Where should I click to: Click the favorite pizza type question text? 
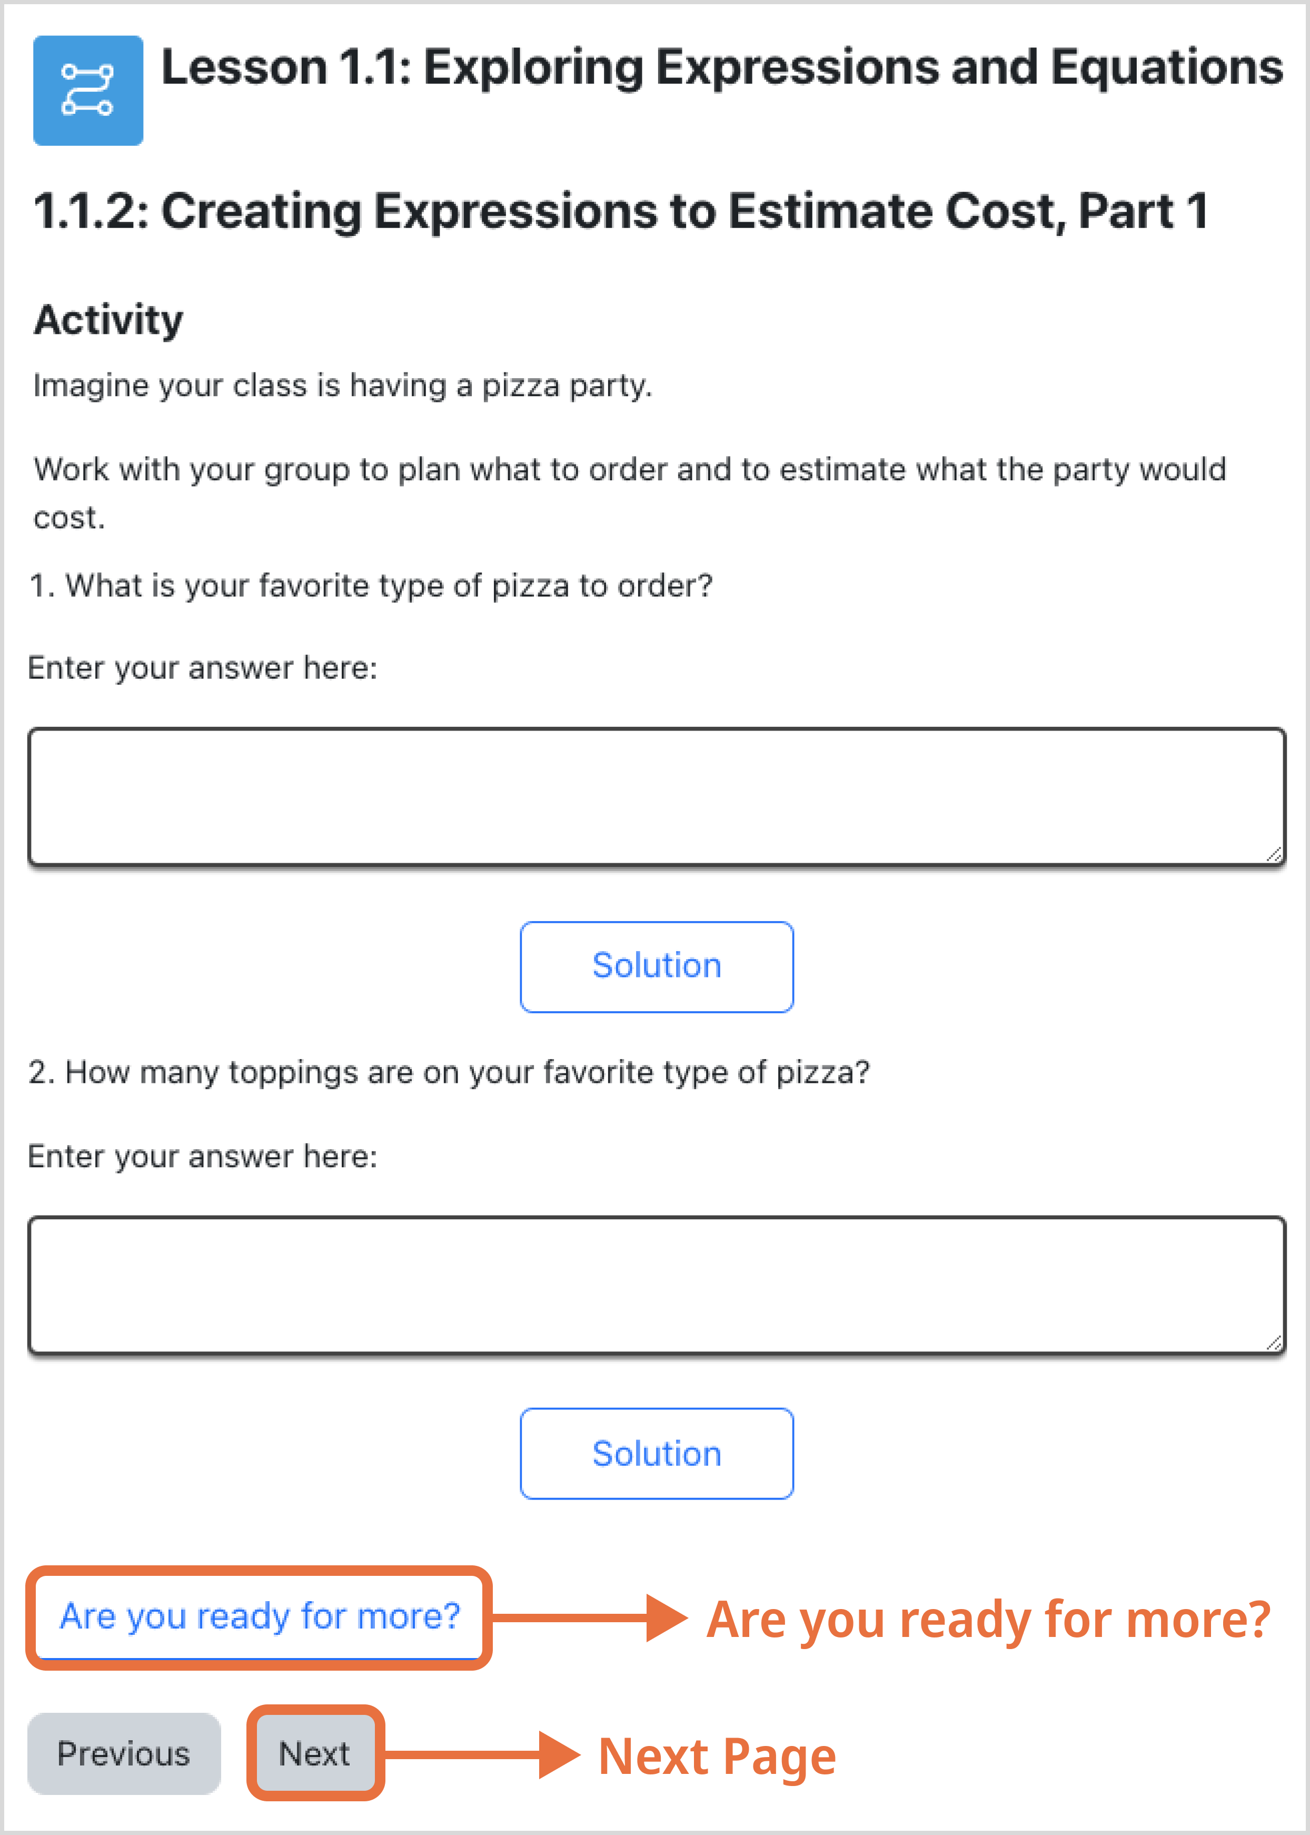[371, 586]
